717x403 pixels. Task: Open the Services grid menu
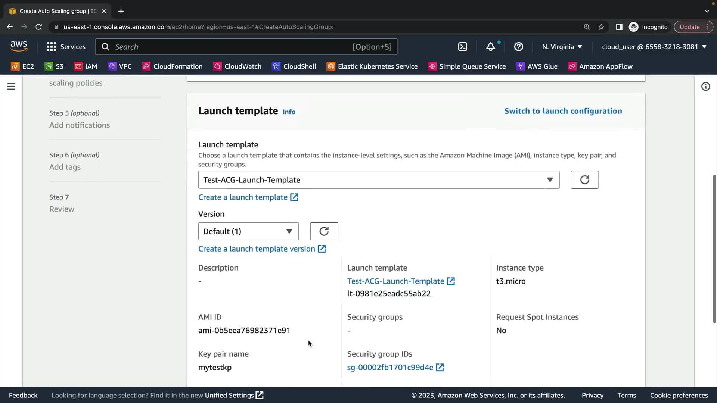(x=66, y=47)
